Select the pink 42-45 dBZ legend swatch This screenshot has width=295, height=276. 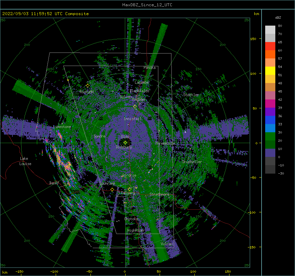click(x=270, y=96)
